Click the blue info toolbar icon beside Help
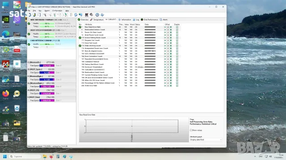The image size is (286, 160). [102, 15]
